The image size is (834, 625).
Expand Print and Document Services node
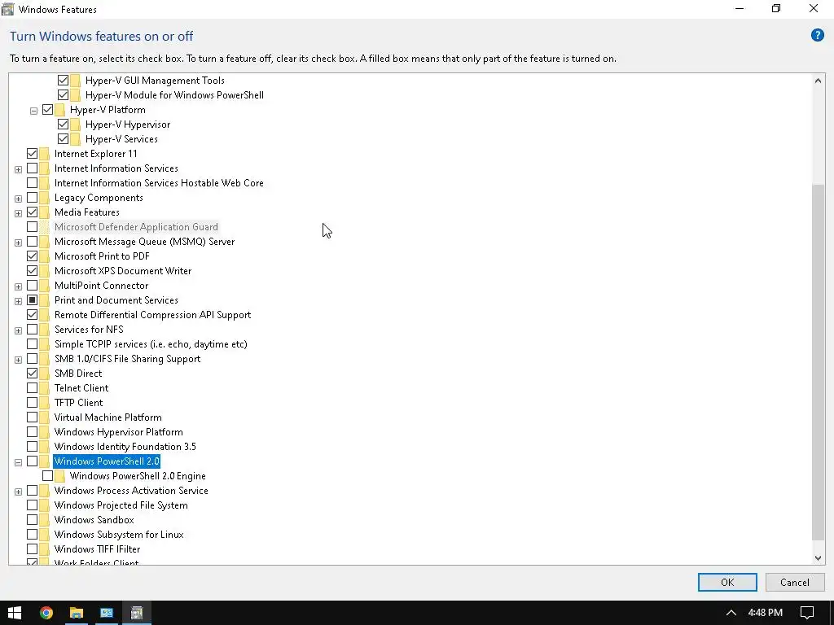pos(18,301)
